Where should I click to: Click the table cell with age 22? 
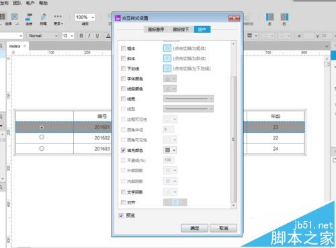276,138
